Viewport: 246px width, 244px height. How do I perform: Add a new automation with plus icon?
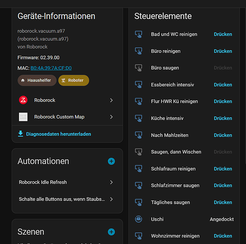[x=111, y=161]
